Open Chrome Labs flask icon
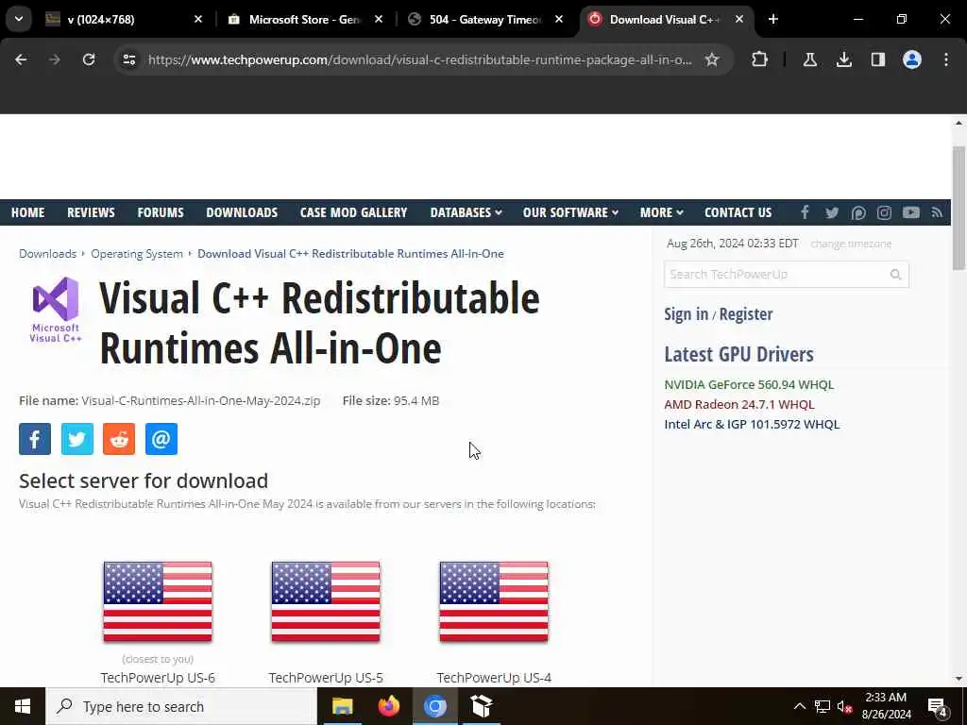The image size is (967, 725). (809, 59)
